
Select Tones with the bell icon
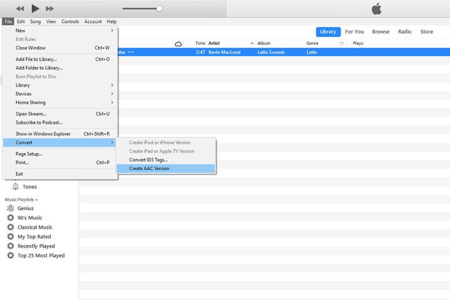click(29, 187)
